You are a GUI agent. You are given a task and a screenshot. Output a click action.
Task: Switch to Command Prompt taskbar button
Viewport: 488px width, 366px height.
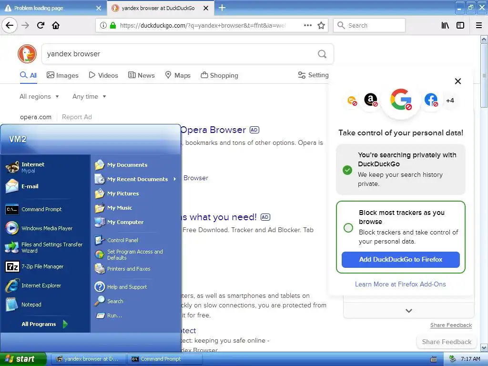[165, 359]
